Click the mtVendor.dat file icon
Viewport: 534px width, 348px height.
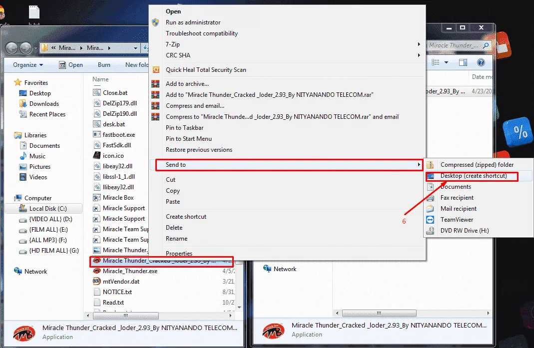97,282
